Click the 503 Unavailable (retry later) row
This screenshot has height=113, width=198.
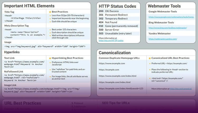click(118, 34)
